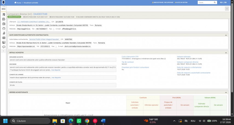Open Microsoft Word from the taskbar
The image size is (234, 125).
[x=103, y=121]
